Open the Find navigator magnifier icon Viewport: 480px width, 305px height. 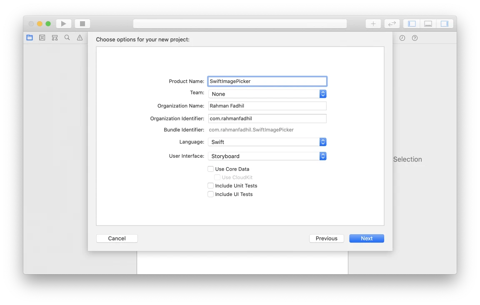[67, 37]
